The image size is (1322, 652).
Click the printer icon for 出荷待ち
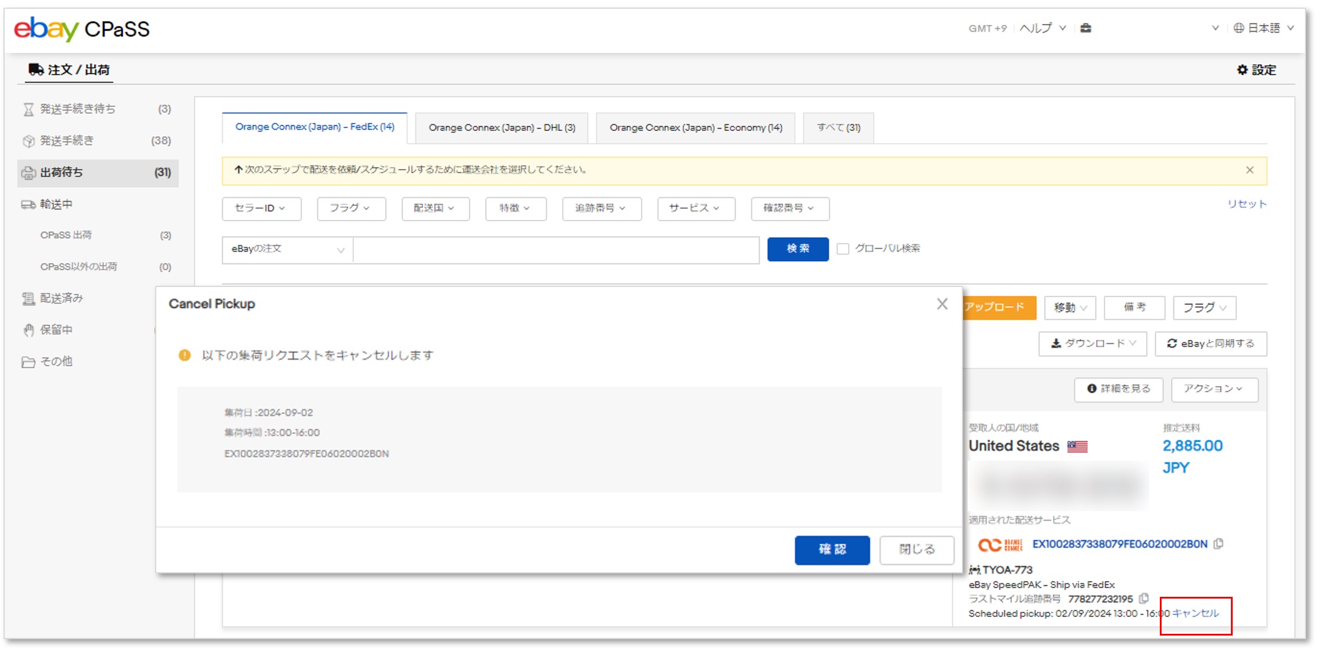pos(28,173)
